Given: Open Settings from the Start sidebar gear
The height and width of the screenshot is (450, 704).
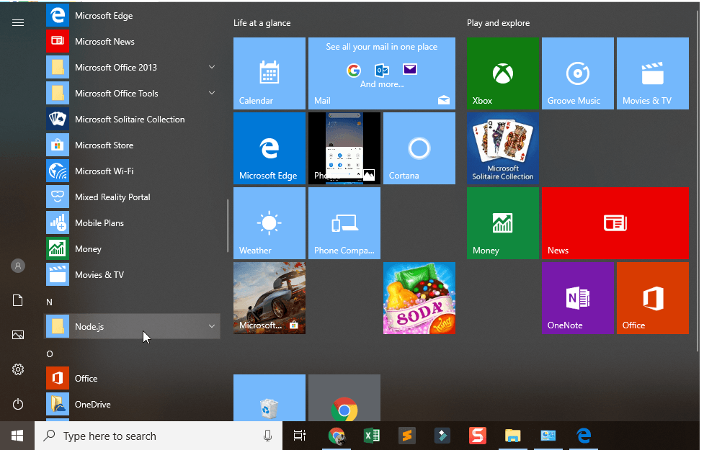Looking at the screenshot, I should pos(18,369).
